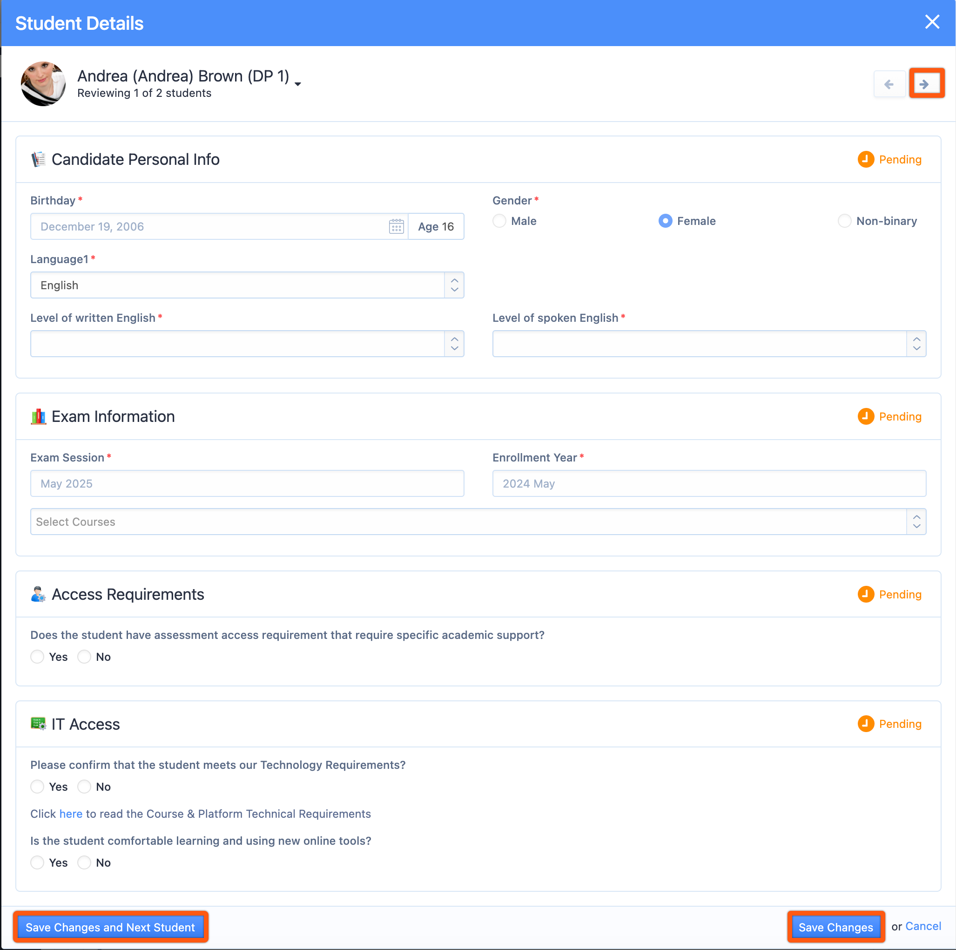Click Pending clock icon in Exam Information
The image size is (956, 950).
coord(865,416)
